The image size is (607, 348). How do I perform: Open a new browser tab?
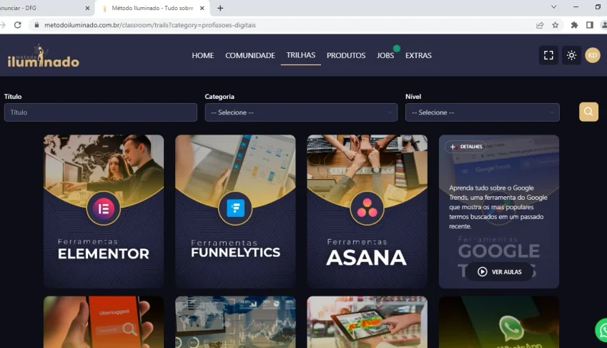[x=220, y=8]
